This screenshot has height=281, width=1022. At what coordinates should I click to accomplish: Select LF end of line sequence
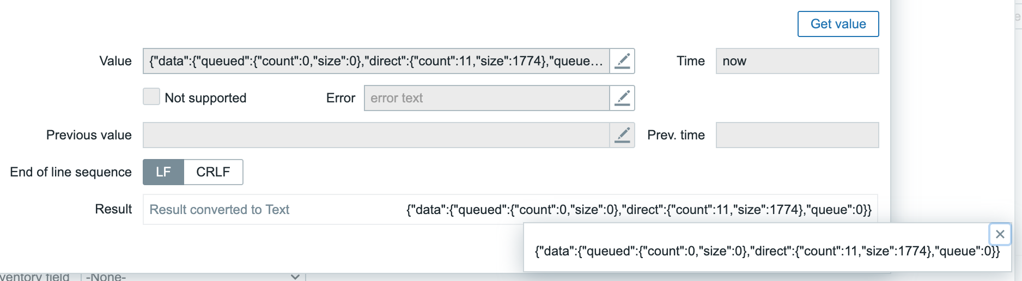(x=163, y=172)
